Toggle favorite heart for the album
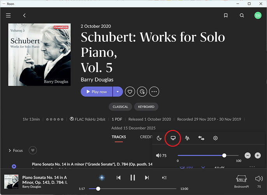 (x=130, y=92)
